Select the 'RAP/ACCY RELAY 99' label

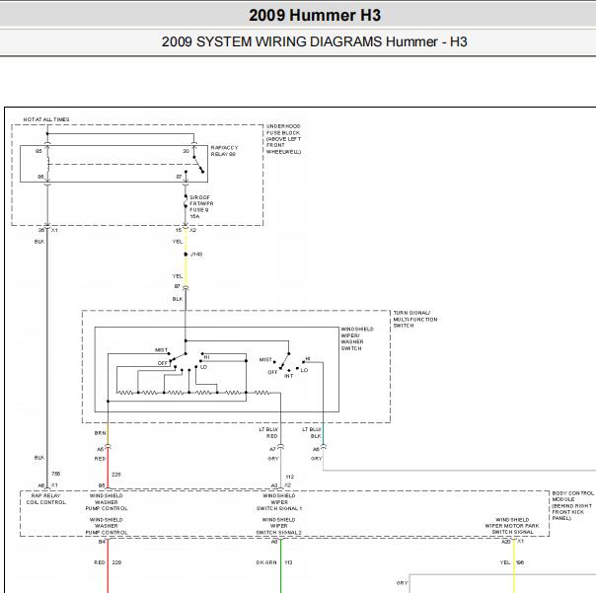coord(224,151)
